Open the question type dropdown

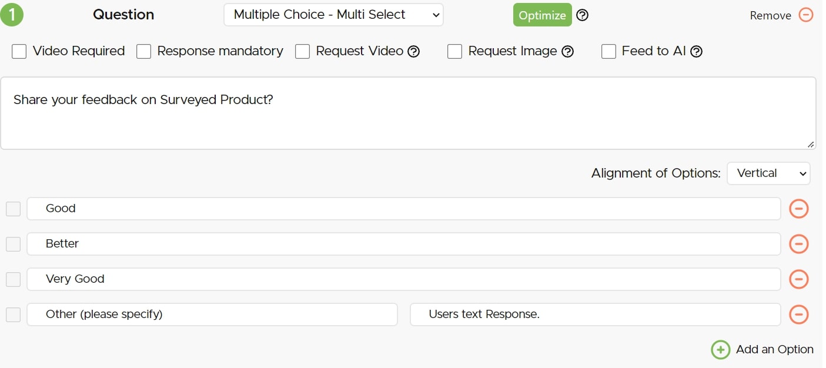coord(333,15)
